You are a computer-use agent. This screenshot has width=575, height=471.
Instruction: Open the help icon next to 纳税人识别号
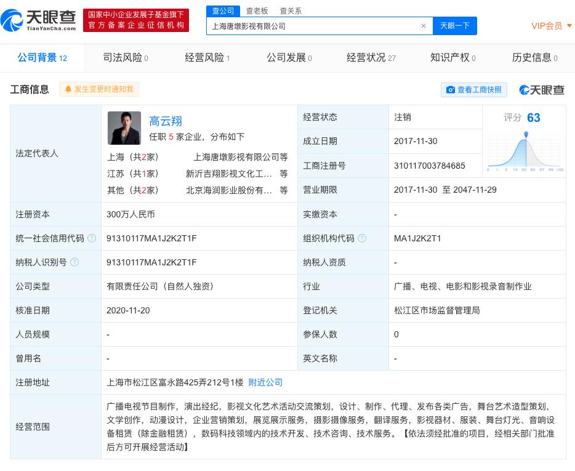pyautogui.click(x=74, y=262)
